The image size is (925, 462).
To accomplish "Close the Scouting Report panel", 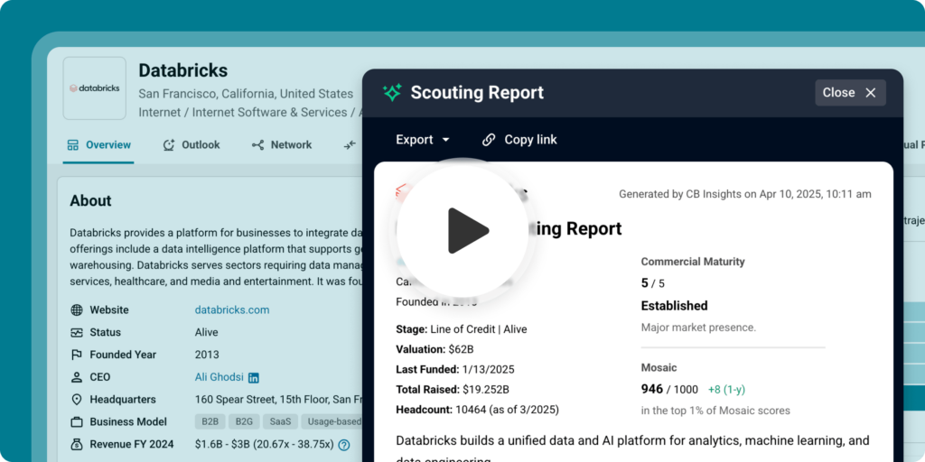I will [x=850, y=93].
